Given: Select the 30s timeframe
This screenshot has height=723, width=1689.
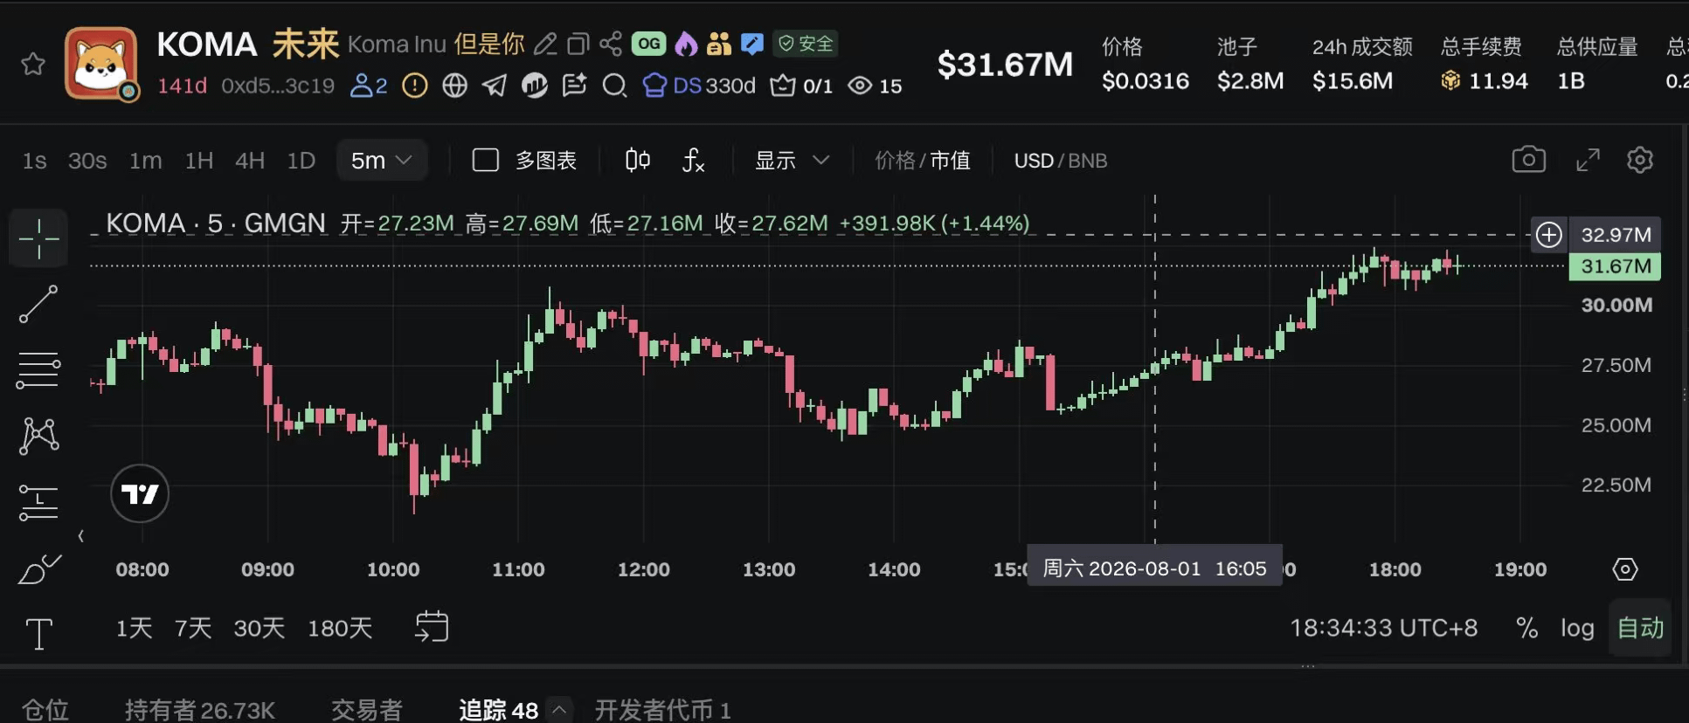Looking at the screenshot, I should tap(87, 161).
